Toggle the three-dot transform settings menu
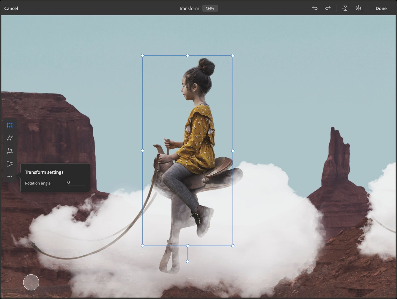This screenshot has width=397, height=299. click(10, 176)
